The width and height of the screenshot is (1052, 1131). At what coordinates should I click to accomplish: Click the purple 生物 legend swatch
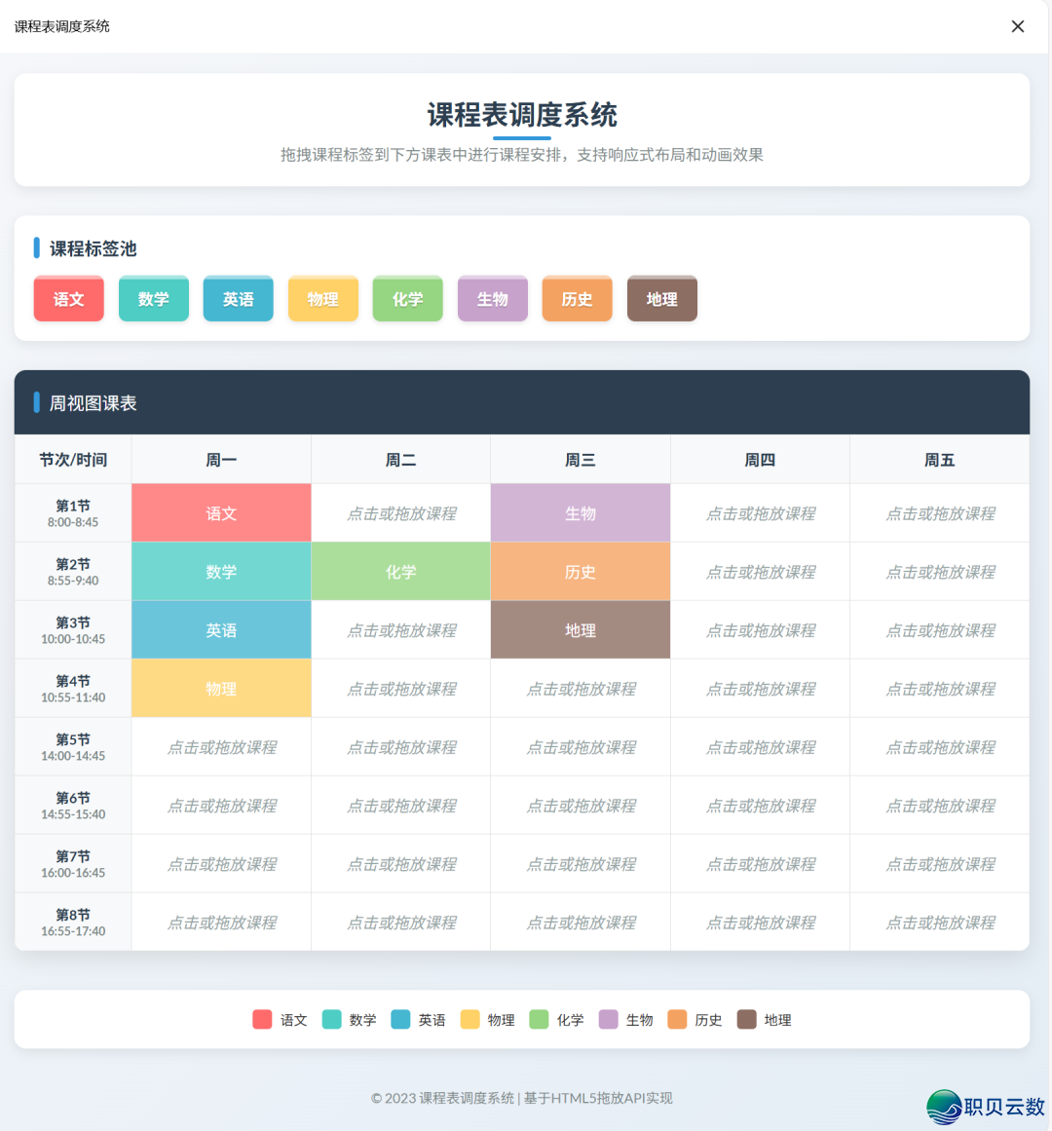(609, 1019)
